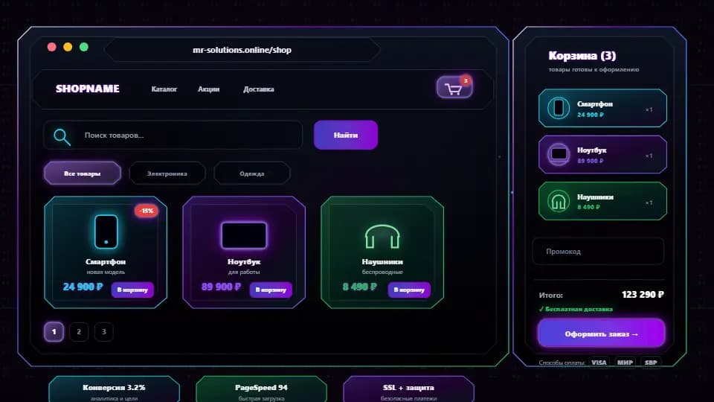This screenshot has width=714, height=402.
Task: Click the ×1 quantity in Смартфон cart row
Action: pyautogui.click(x=649, y=109)
